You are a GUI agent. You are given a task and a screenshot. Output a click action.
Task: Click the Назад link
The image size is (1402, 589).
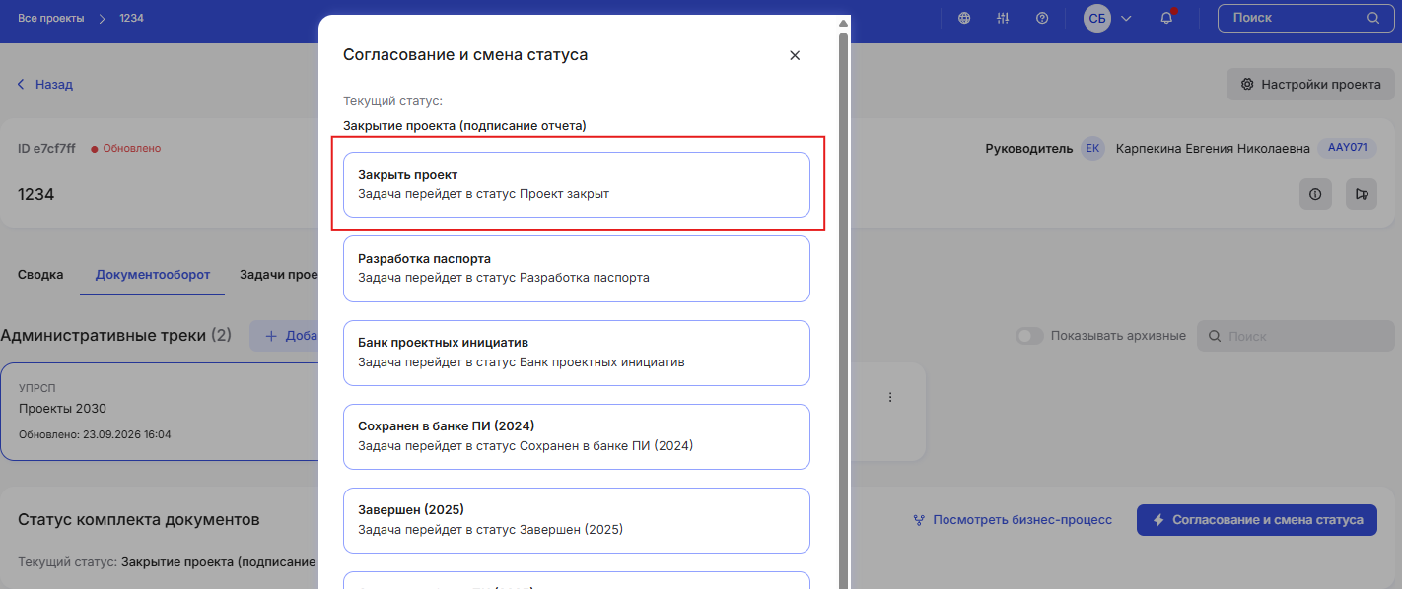[x=45, y=85]
